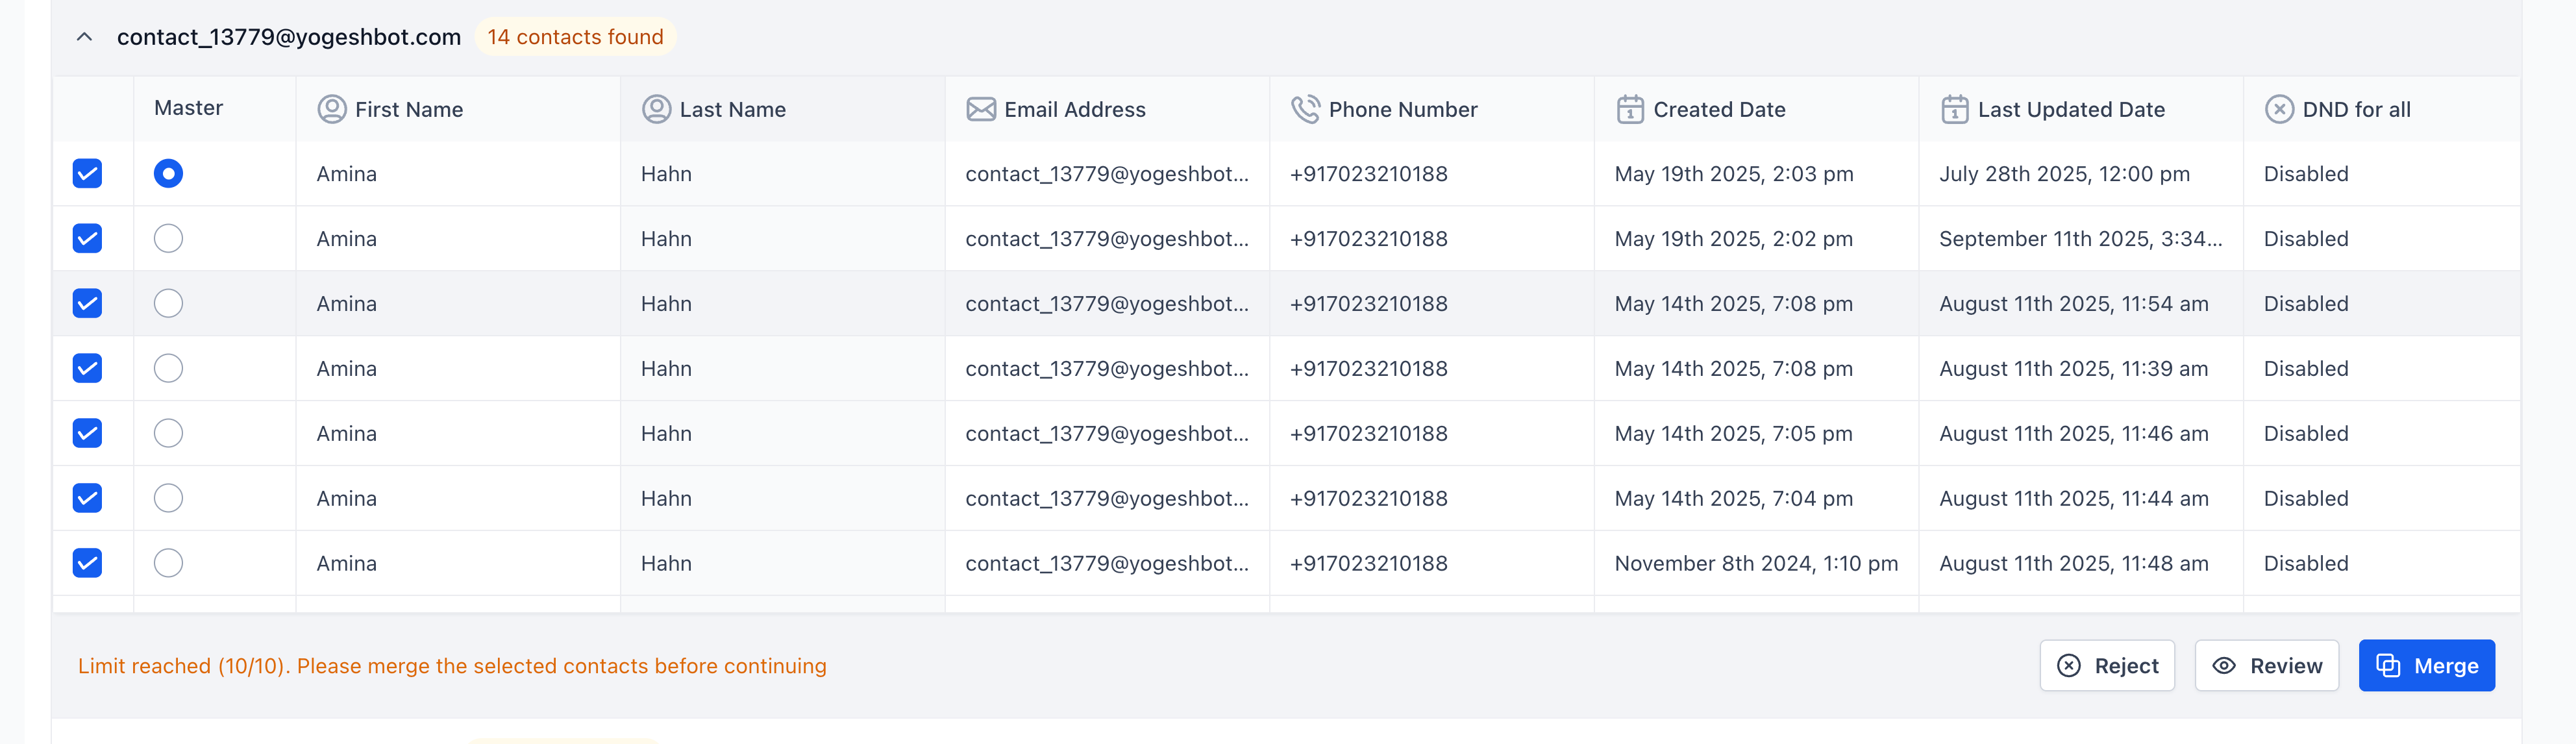
Task: Click the envelope icon in Email Address header
Action: [980, 109]
